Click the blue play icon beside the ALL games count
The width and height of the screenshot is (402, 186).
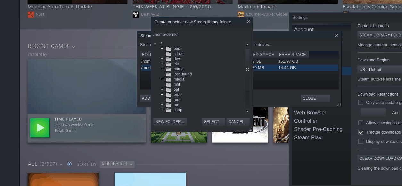coord(70,164)
